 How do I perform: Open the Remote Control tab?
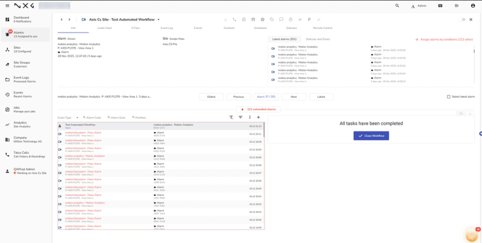pyautogui.click(x=322, y=28)
